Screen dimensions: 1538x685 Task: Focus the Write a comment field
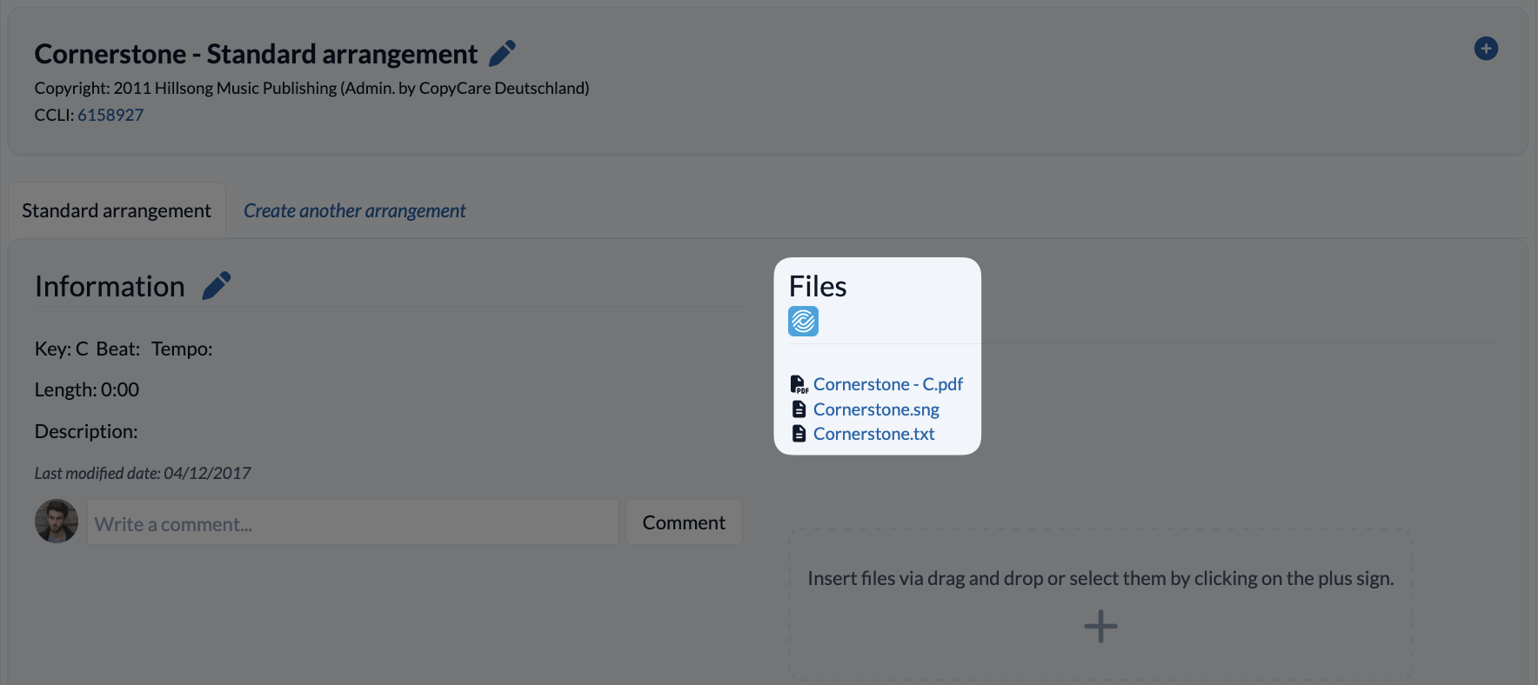pos(352,522)
